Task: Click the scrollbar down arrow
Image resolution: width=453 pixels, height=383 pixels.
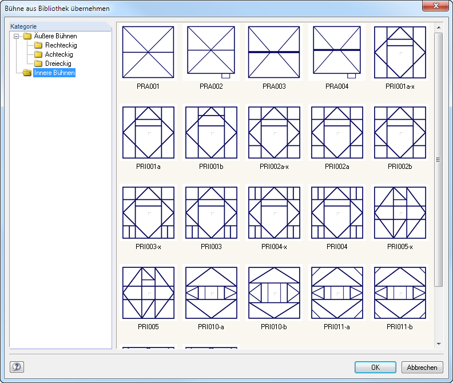Action: [439, 344]
